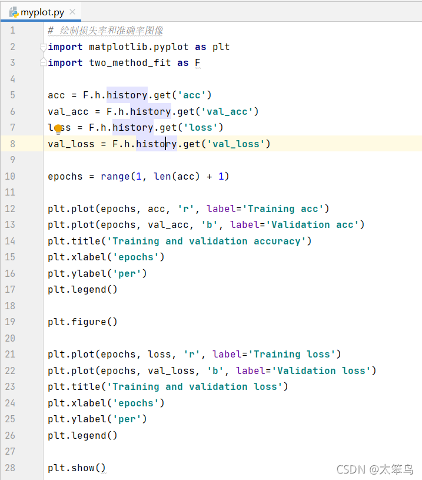Click the string 'val_acc' on line 6
The image size is (422, 480).
coord(227,111)
